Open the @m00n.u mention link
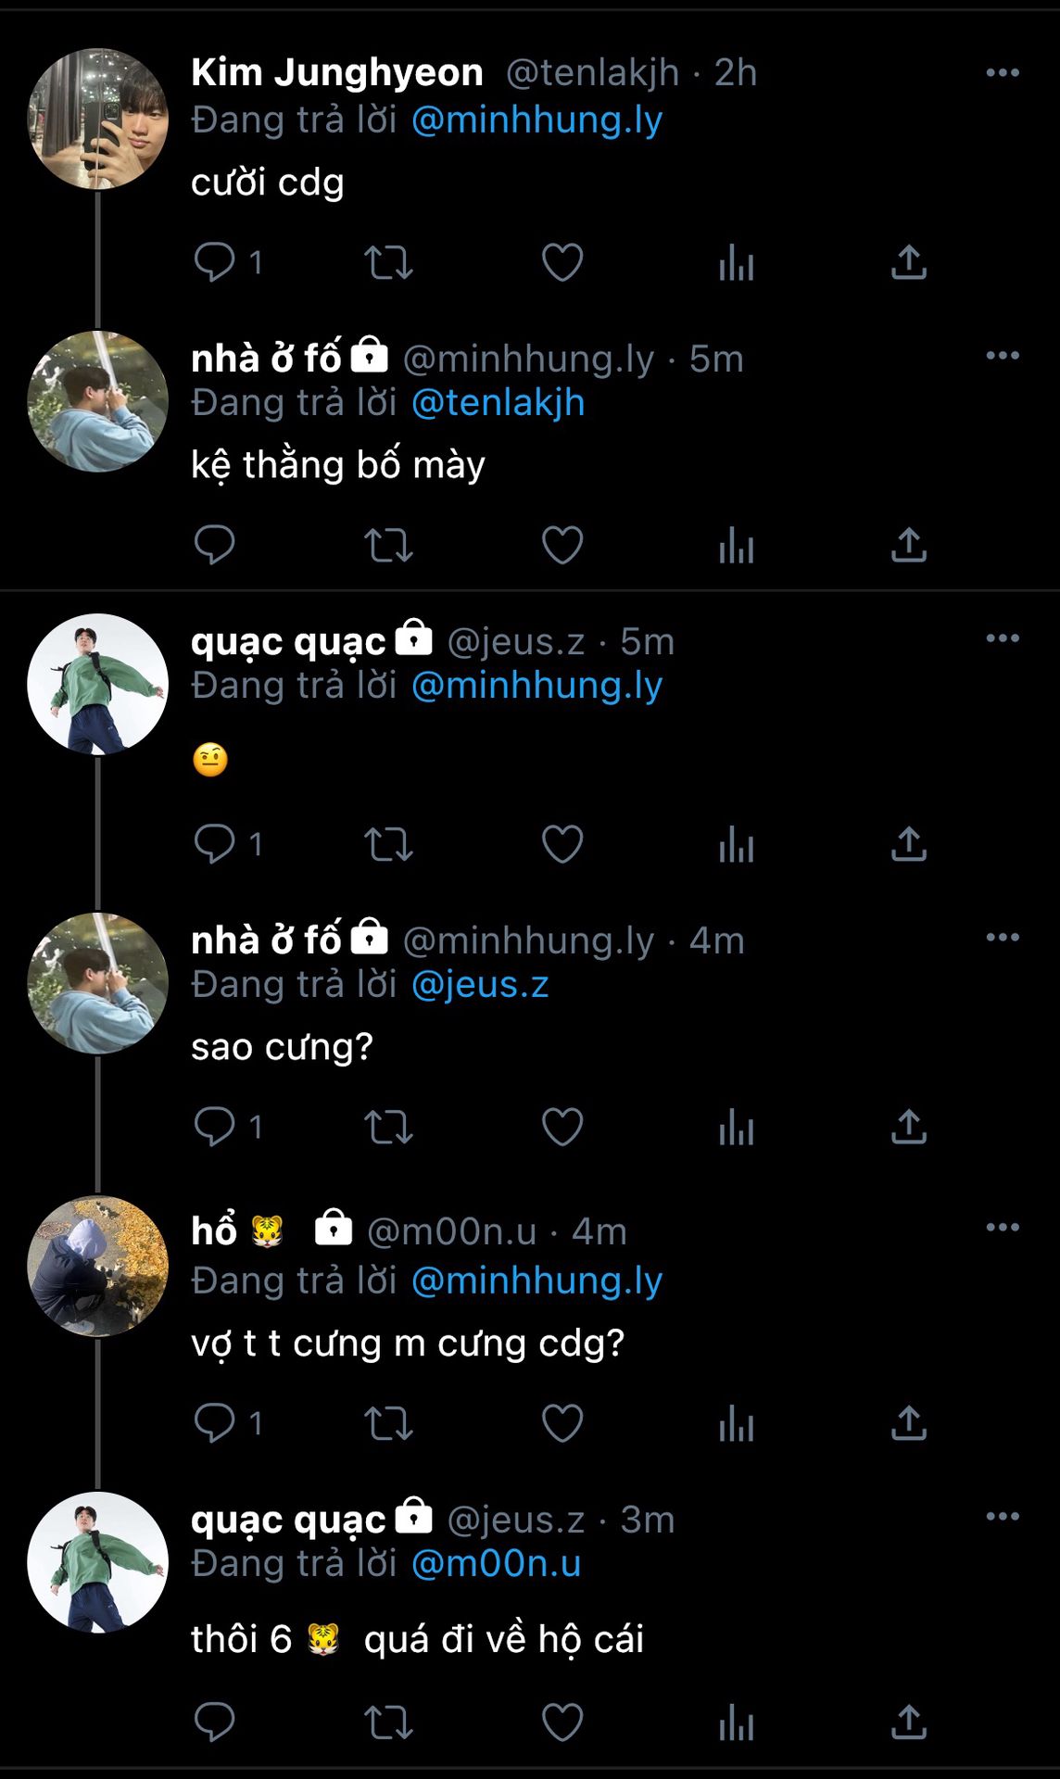 496,1564
